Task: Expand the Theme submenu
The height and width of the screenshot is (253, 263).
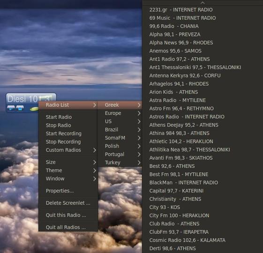Action: (x=68, y=171)
